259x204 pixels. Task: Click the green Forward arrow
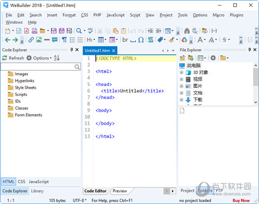(x=15, y=40)
